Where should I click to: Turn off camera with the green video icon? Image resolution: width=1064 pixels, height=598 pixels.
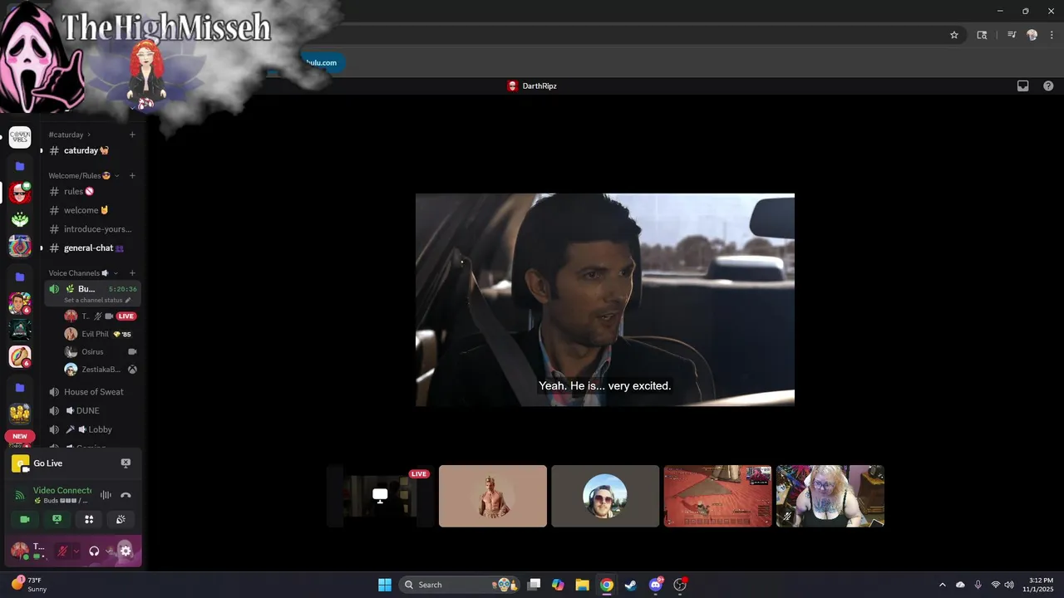pyautogui.click(x=24, y=519)
